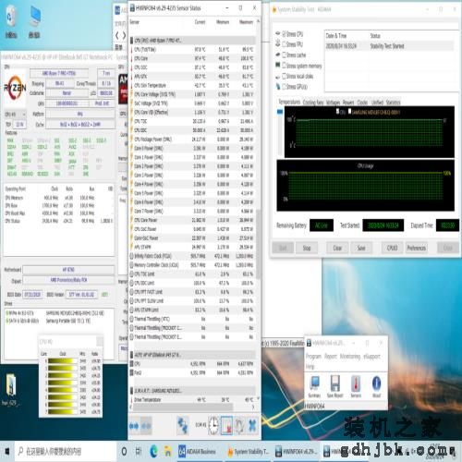Click the Clear button in stability test

click(337, 248)
